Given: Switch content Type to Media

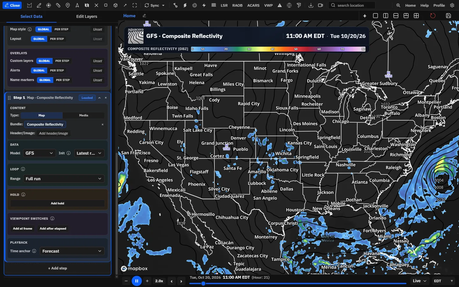Looking at the screenshot, I should (x=84, y=115).
